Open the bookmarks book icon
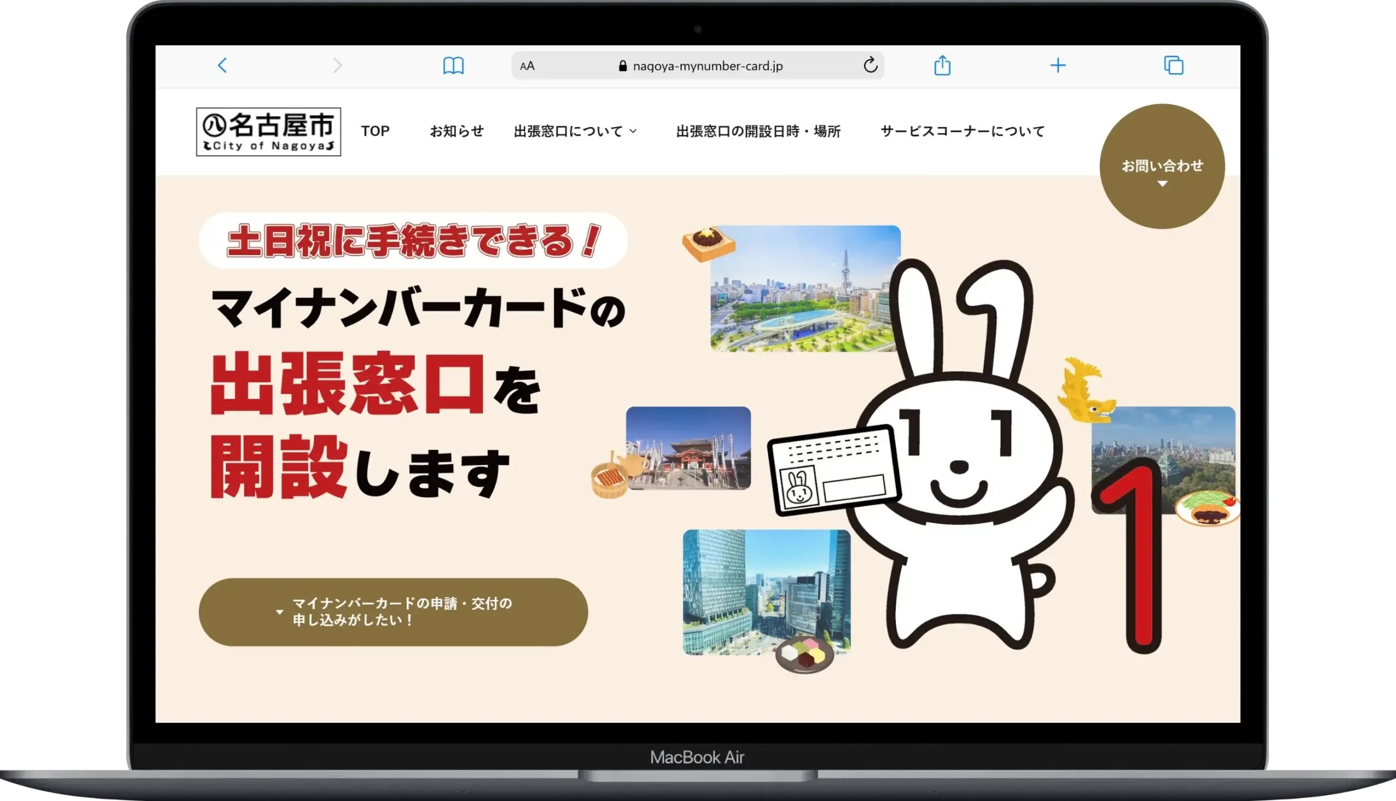Screen dimensions: 1396x801 (453, 65)
